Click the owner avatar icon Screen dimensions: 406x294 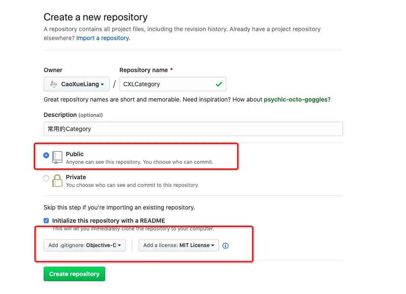pyautogui.click(x=54, y=84)
